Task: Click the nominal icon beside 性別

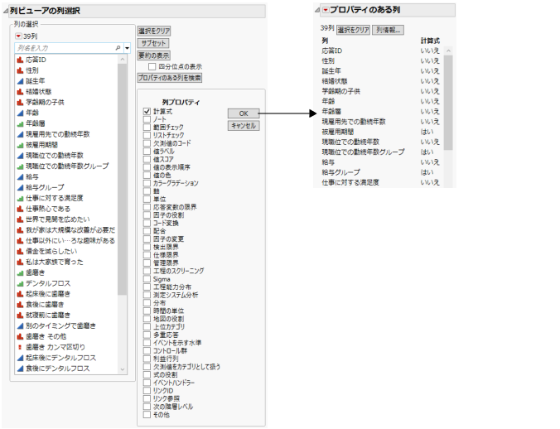Action: pyautogui.click(x=21, y=70)
